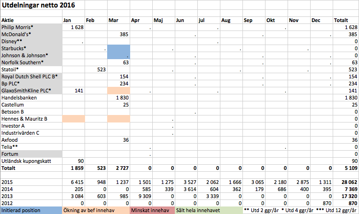Select the orange GlaxoSmithKline March cell
The height and width of the screenshot is (214, 359).
tap(118, 91)
